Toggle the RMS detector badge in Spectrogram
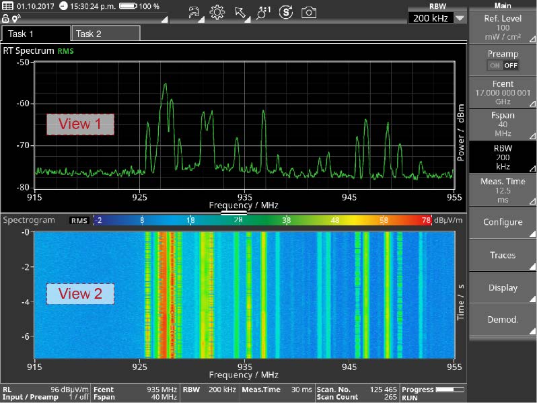Viewport: 537px width, 403px height. click(x=79, y=220)
